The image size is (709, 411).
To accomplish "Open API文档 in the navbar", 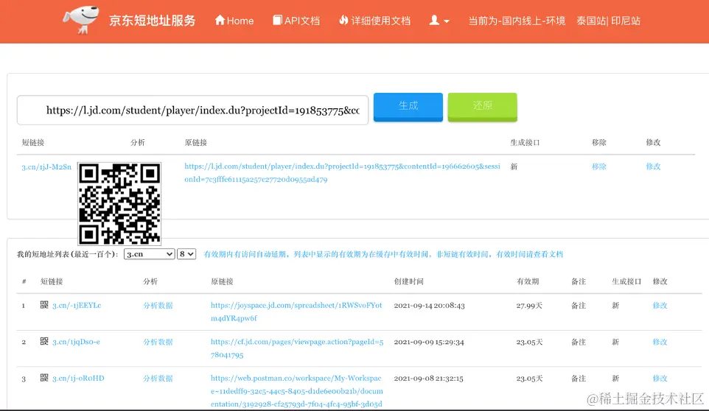I will [296, 21].
